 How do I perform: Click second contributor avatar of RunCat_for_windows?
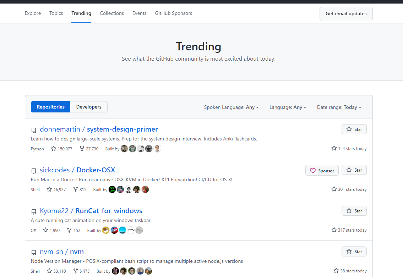(x=114, y=230)
